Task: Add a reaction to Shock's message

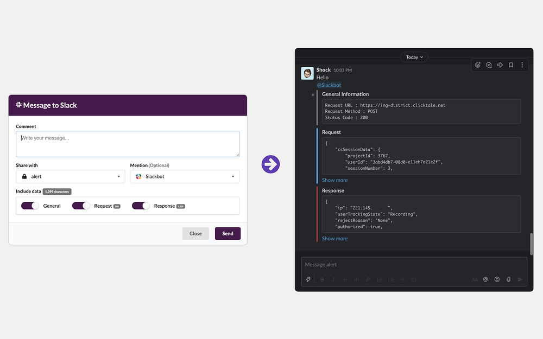Action: [477, 65]
